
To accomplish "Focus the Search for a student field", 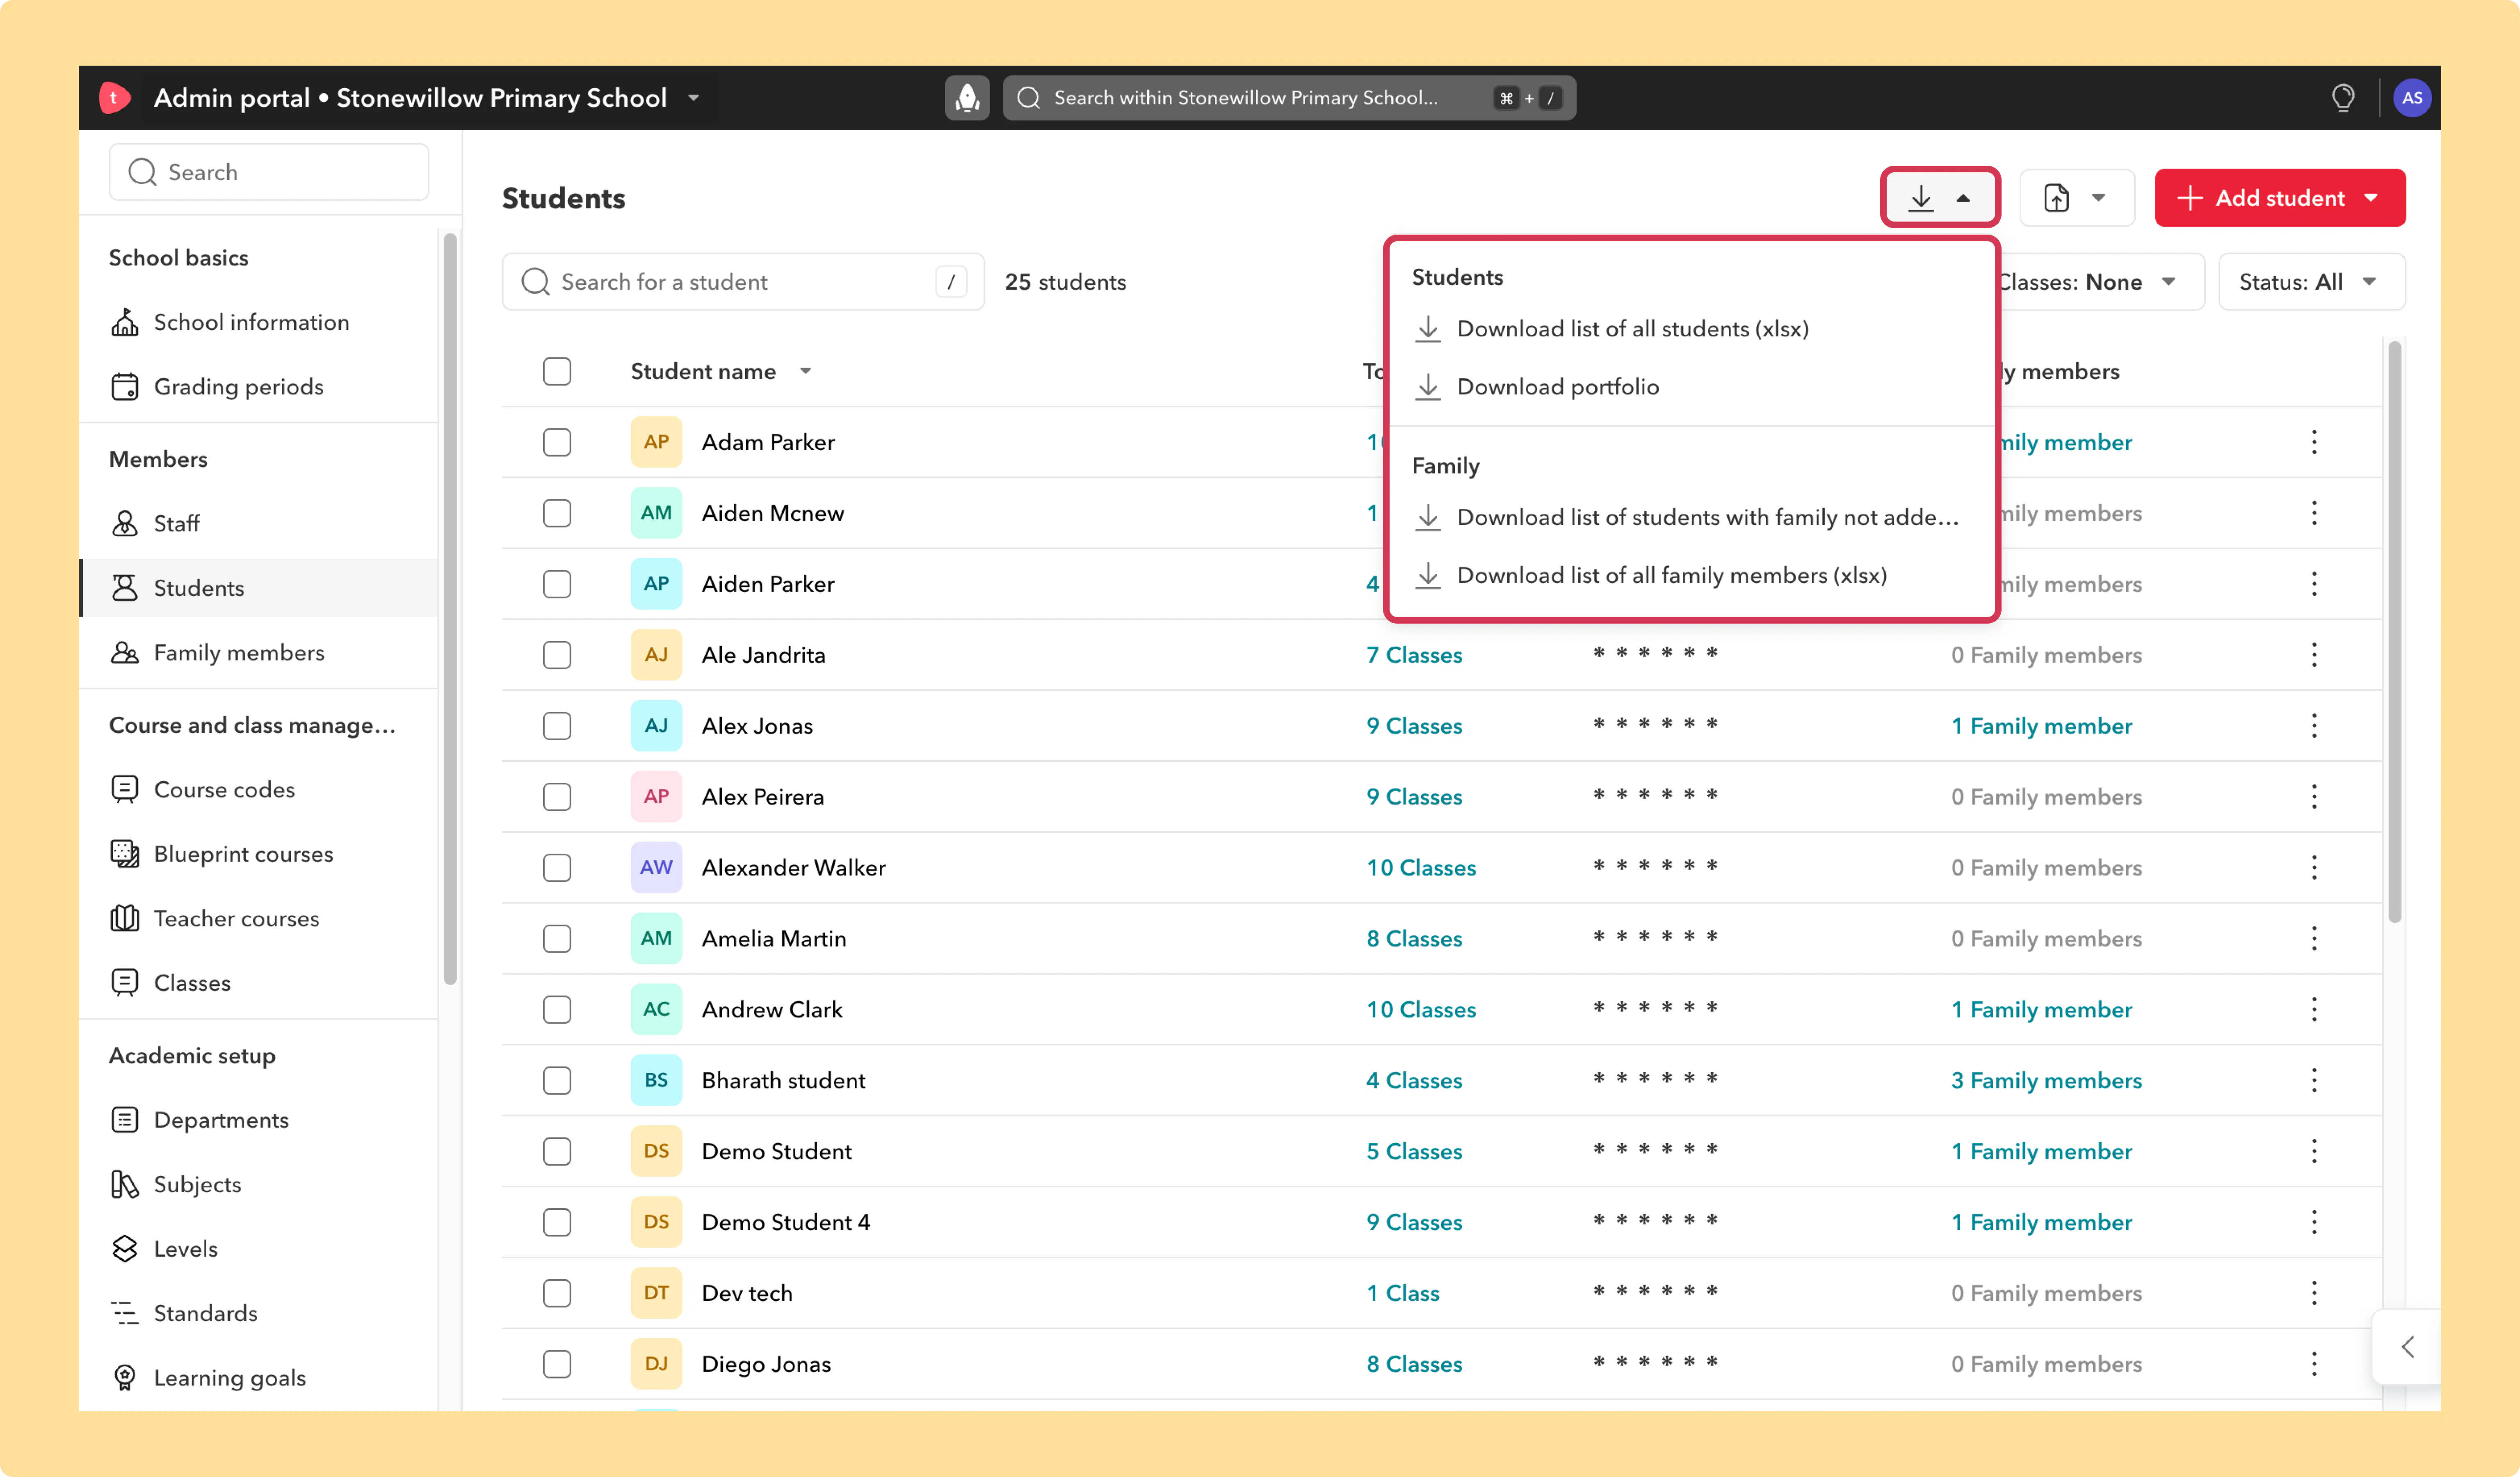I will (743, 282).
